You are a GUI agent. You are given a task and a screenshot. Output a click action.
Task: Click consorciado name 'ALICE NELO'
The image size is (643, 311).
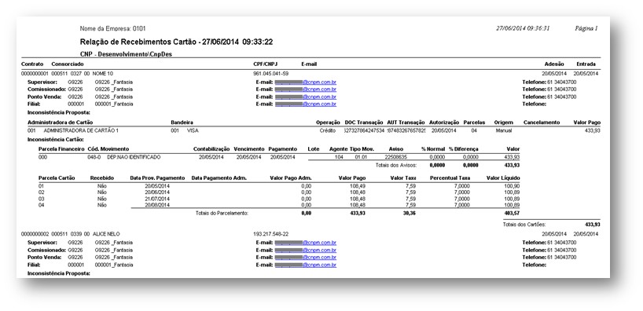pyautogui.click(x=106, y=234)
